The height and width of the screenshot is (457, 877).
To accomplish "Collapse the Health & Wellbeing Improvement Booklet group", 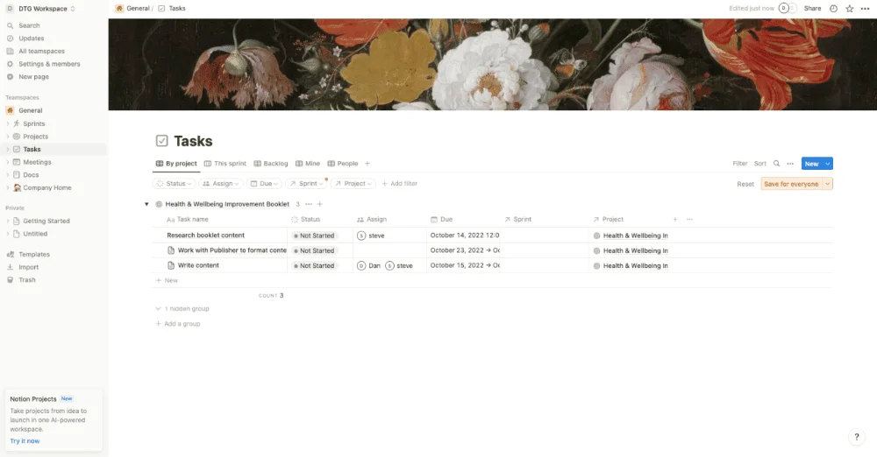I will pos(146,205).
